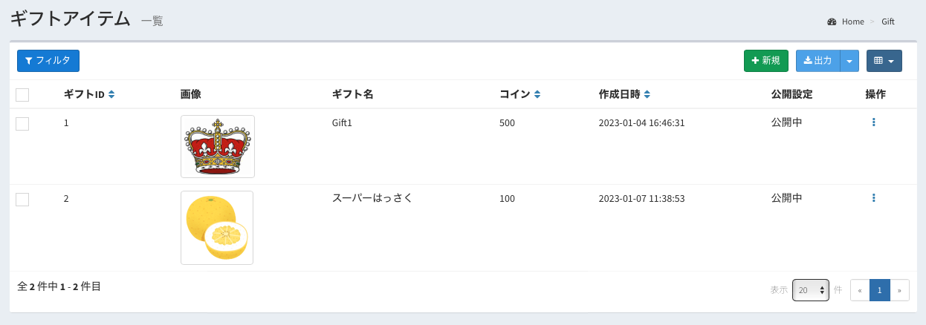Check the checkbox for gift ID 1
This screenshot has height=325, width=926.
point(22,124)
